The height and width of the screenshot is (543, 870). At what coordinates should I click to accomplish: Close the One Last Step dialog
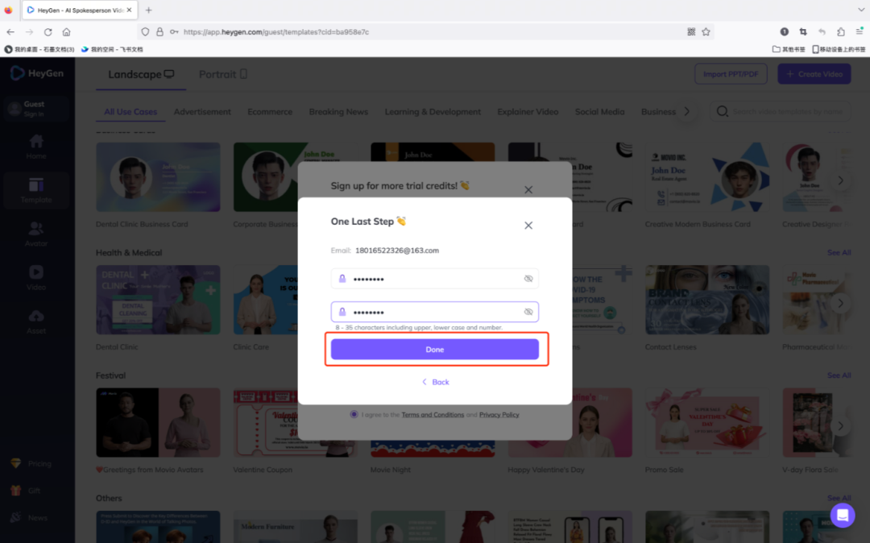(x=528, y=226)
